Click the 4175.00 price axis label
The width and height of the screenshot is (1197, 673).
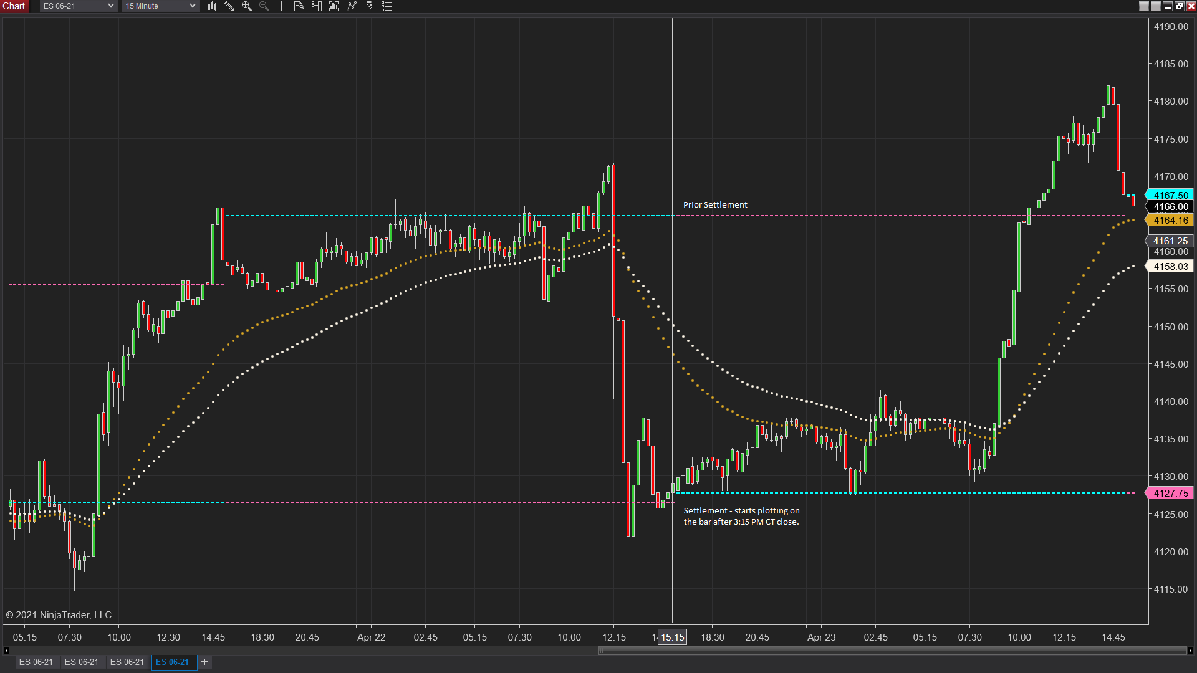click(x=1171, y=139)
